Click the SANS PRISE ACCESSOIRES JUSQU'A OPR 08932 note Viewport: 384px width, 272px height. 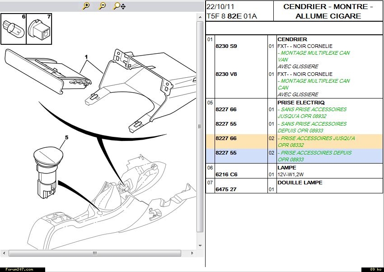click(312, 113)
